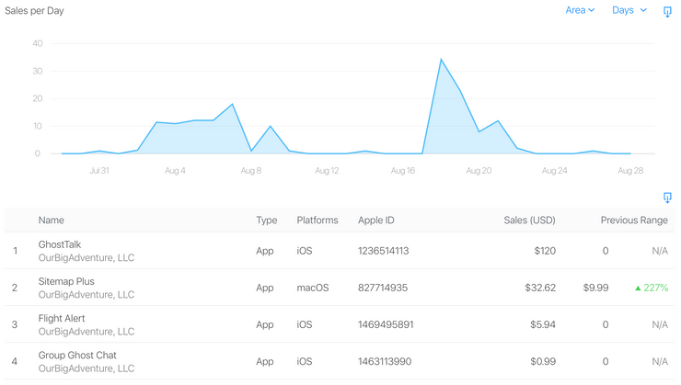Sort by Sales (USD) column header
Screen dimensions: 681x385
[x=529, y=221]
